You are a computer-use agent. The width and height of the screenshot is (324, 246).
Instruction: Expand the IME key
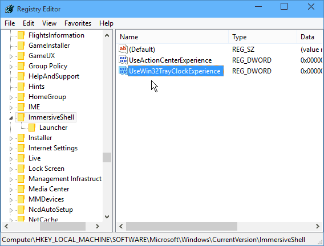11,108
